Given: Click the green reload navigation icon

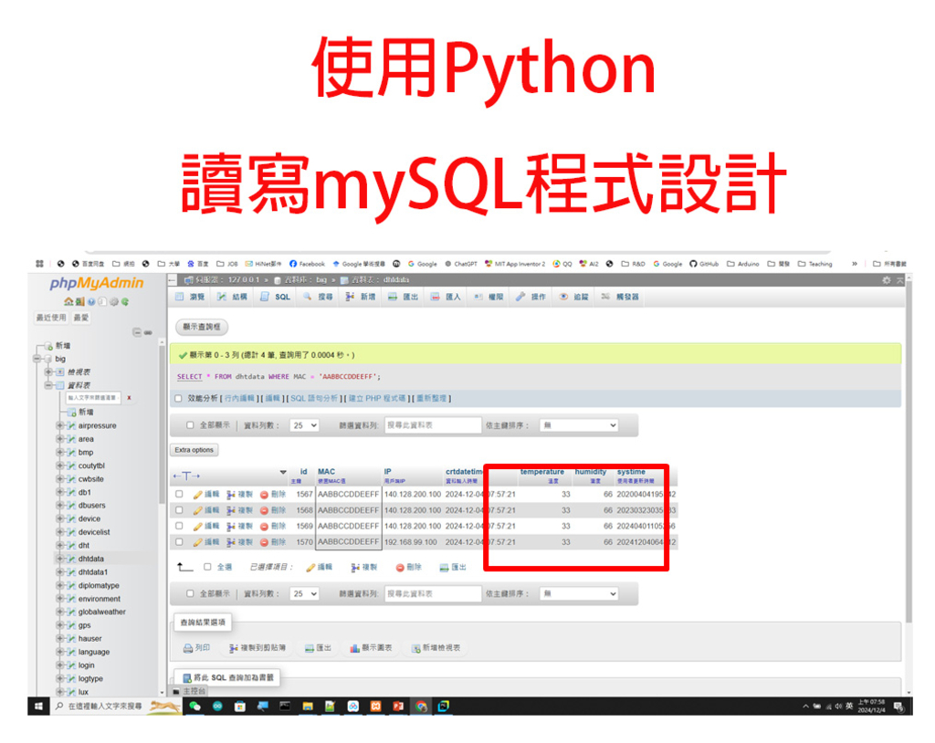Looking at the screenshot, I should 124,302.
